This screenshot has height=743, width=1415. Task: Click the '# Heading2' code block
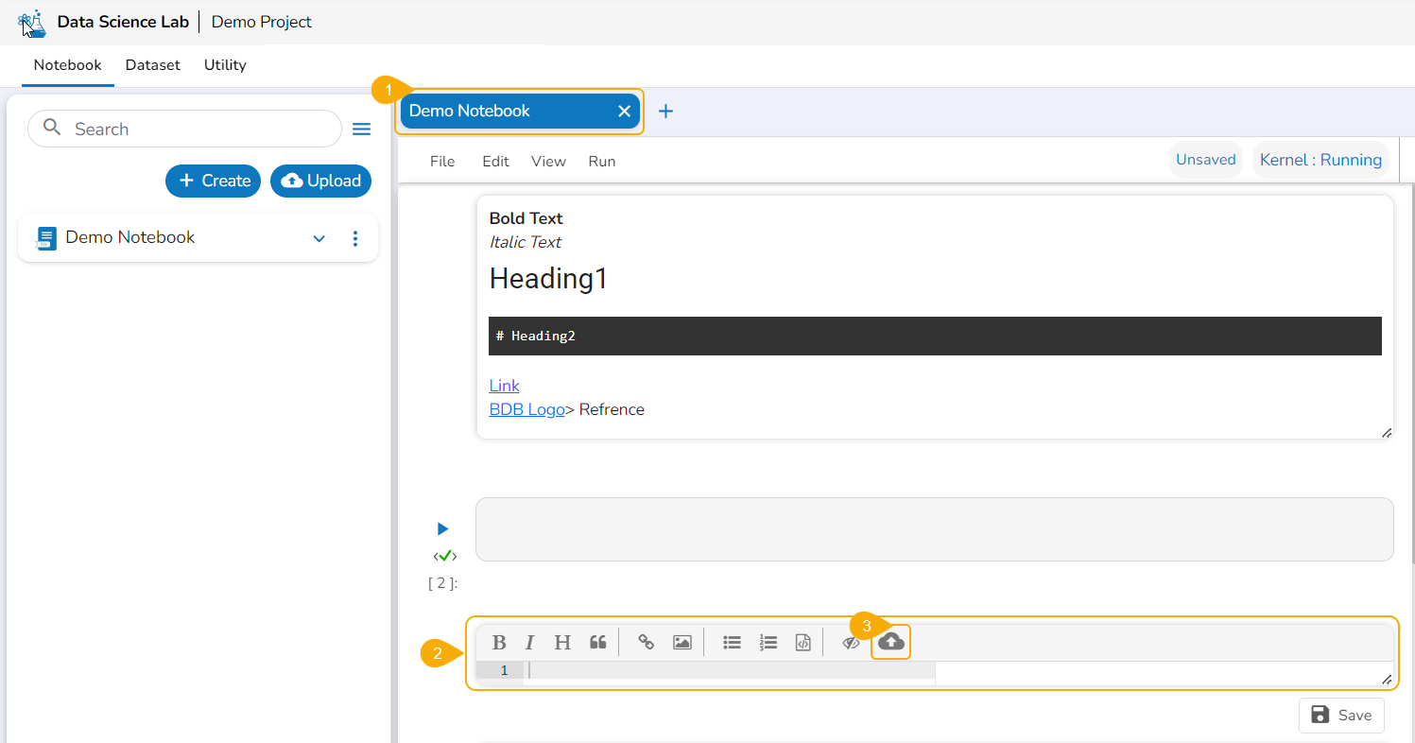(x=935, y=336)
